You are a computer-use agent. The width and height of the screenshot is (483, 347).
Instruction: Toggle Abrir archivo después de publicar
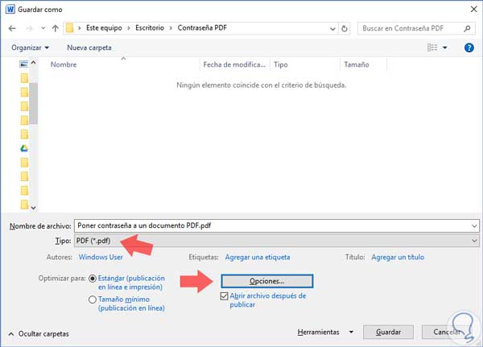tap(225, 296)
